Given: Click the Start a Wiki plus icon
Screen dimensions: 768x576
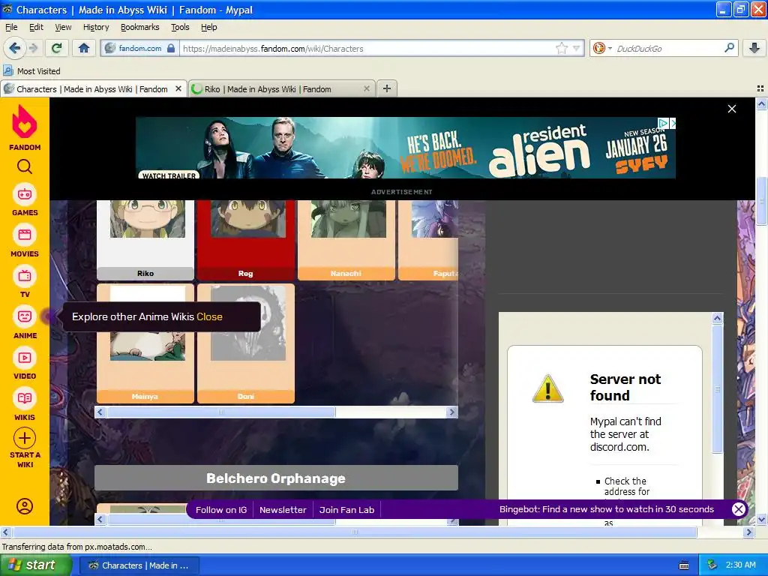Looking at the screenshot, I should [25, 438].
